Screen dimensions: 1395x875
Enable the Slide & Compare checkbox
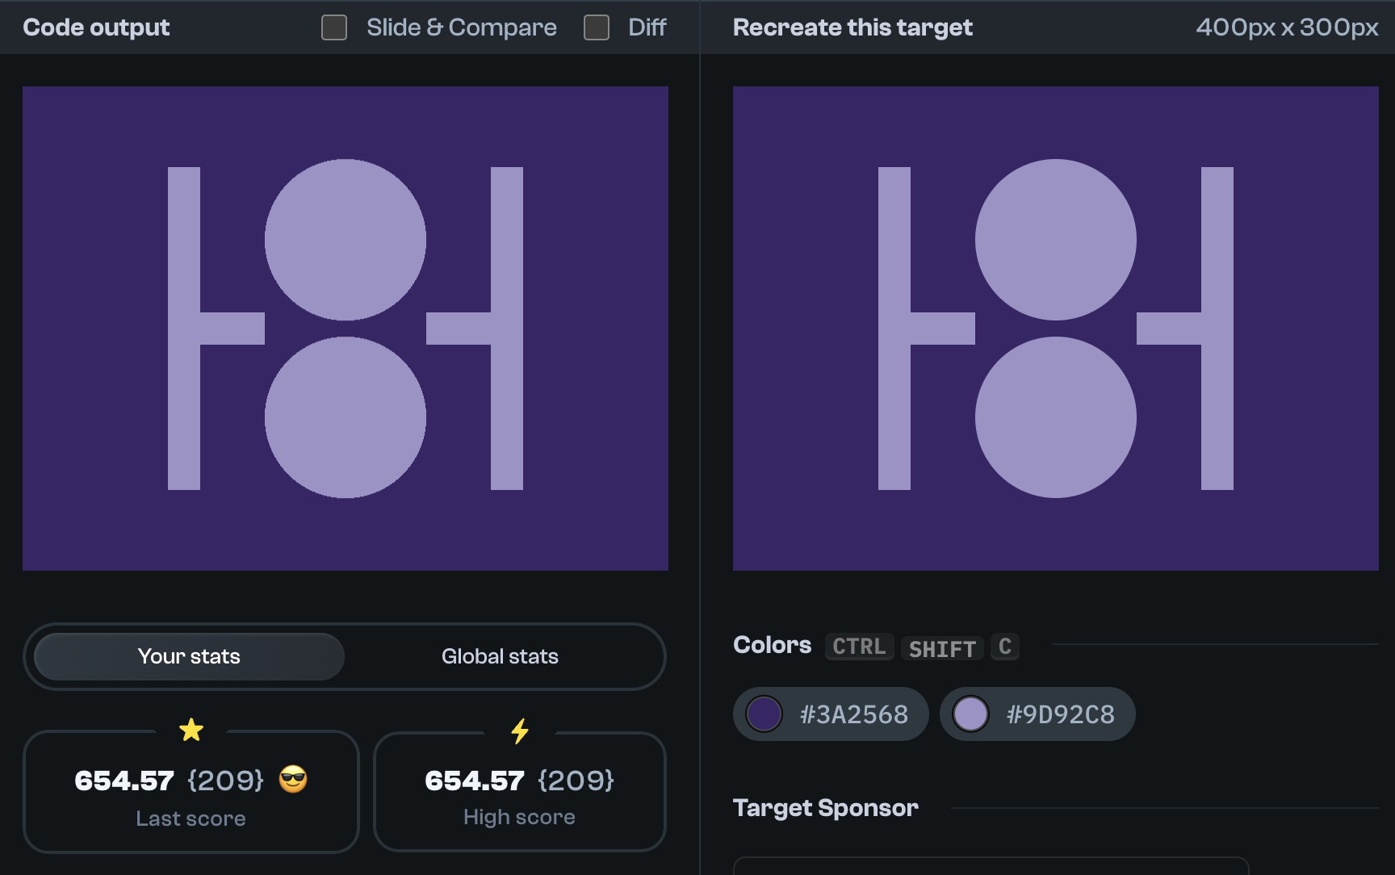pos(333,27)
